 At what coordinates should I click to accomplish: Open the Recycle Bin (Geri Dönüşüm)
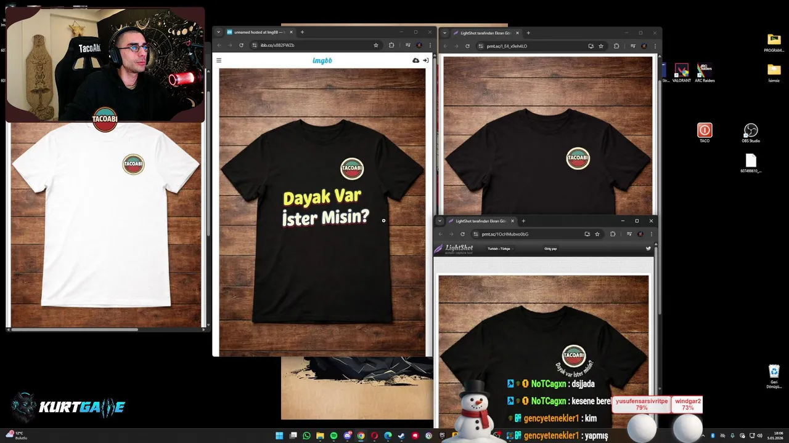(774, 376)
